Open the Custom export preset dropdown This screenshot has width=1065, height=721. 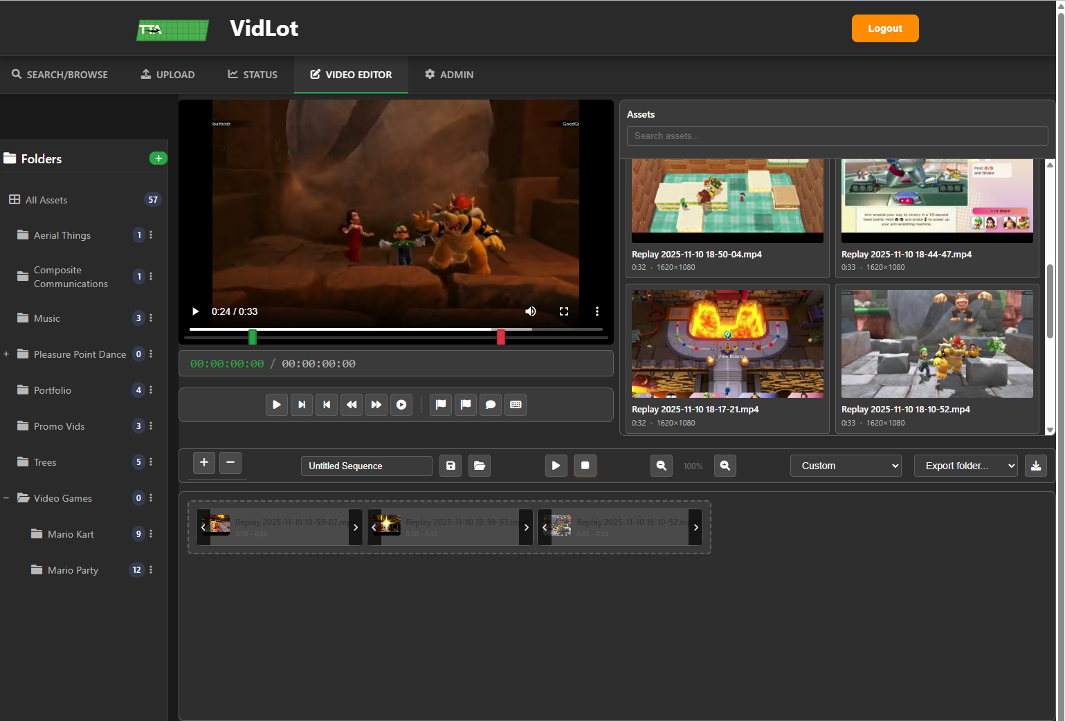tap(846, 466)
